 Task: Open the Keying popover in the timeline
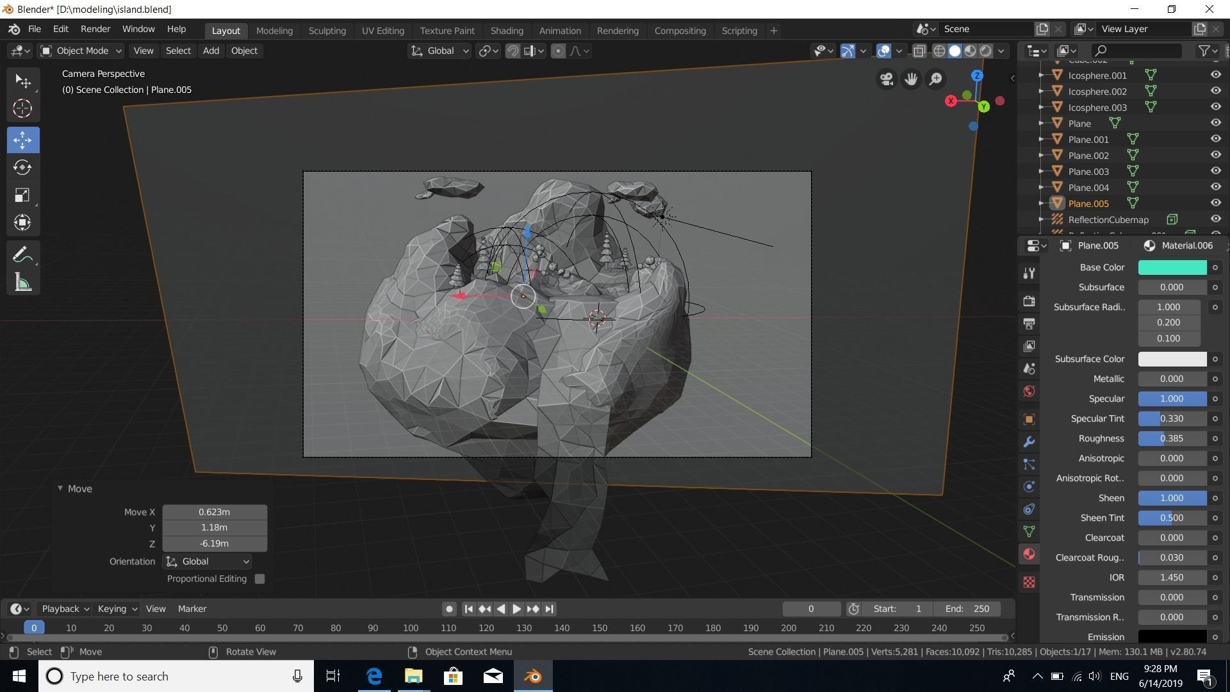[117, 609]
